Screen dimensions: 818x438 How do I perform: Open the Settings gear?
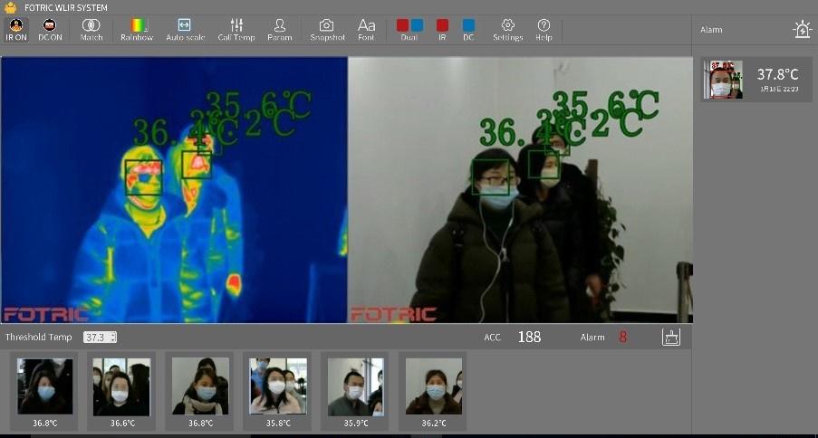coord(507,30)
